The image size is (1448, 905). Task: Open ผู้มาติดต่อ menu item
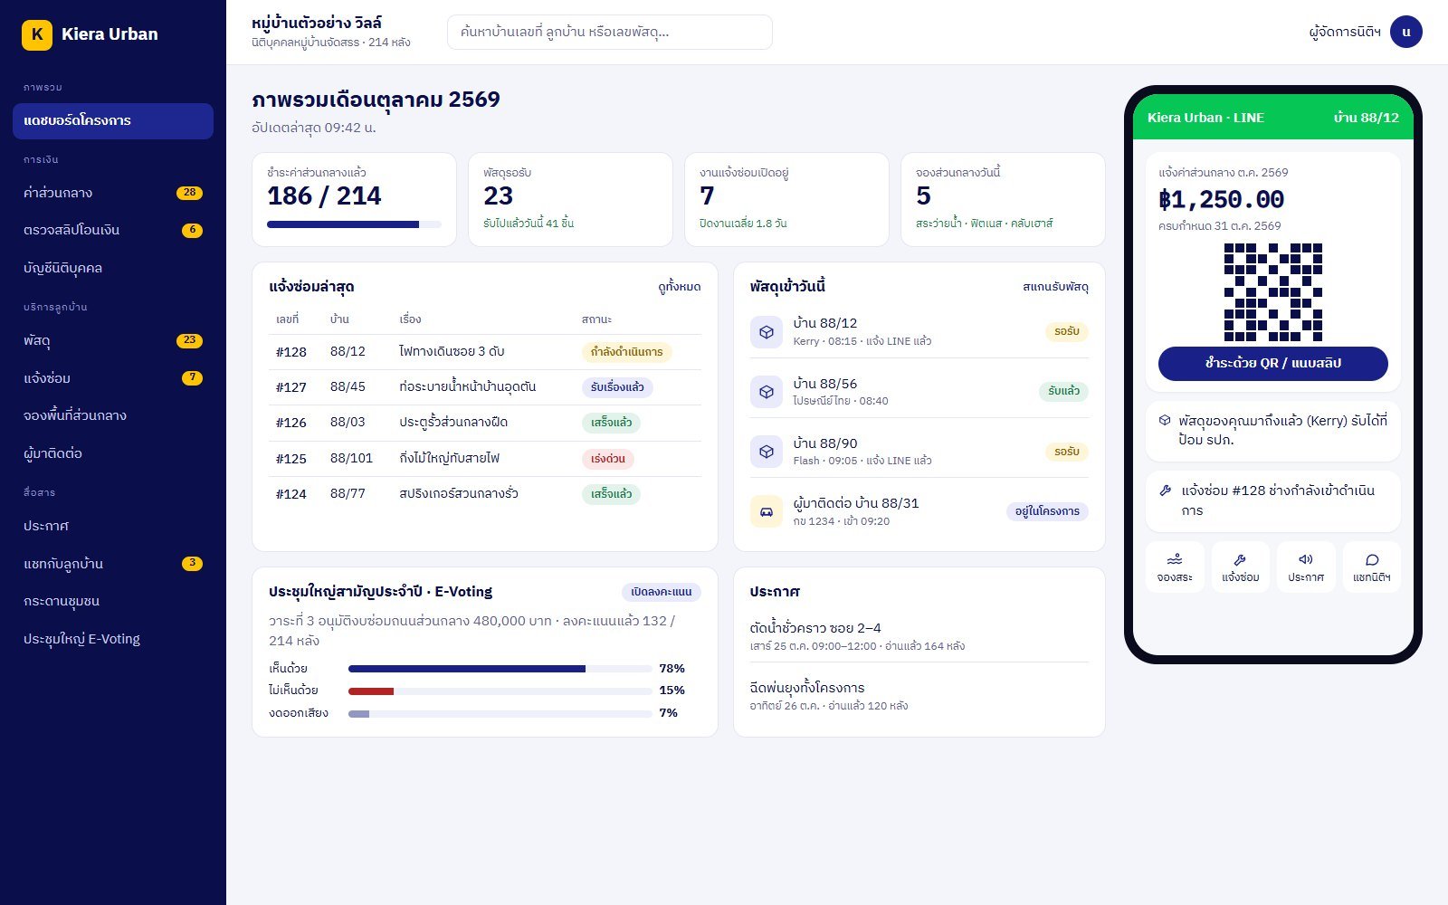[x=113, y=453]
